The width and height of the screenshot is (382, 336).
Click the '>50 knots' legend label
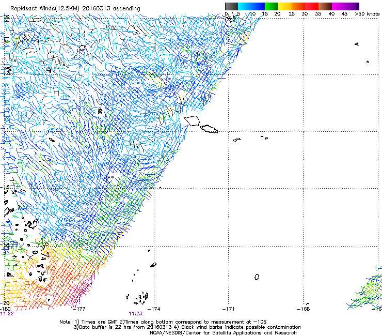point(367,14)
